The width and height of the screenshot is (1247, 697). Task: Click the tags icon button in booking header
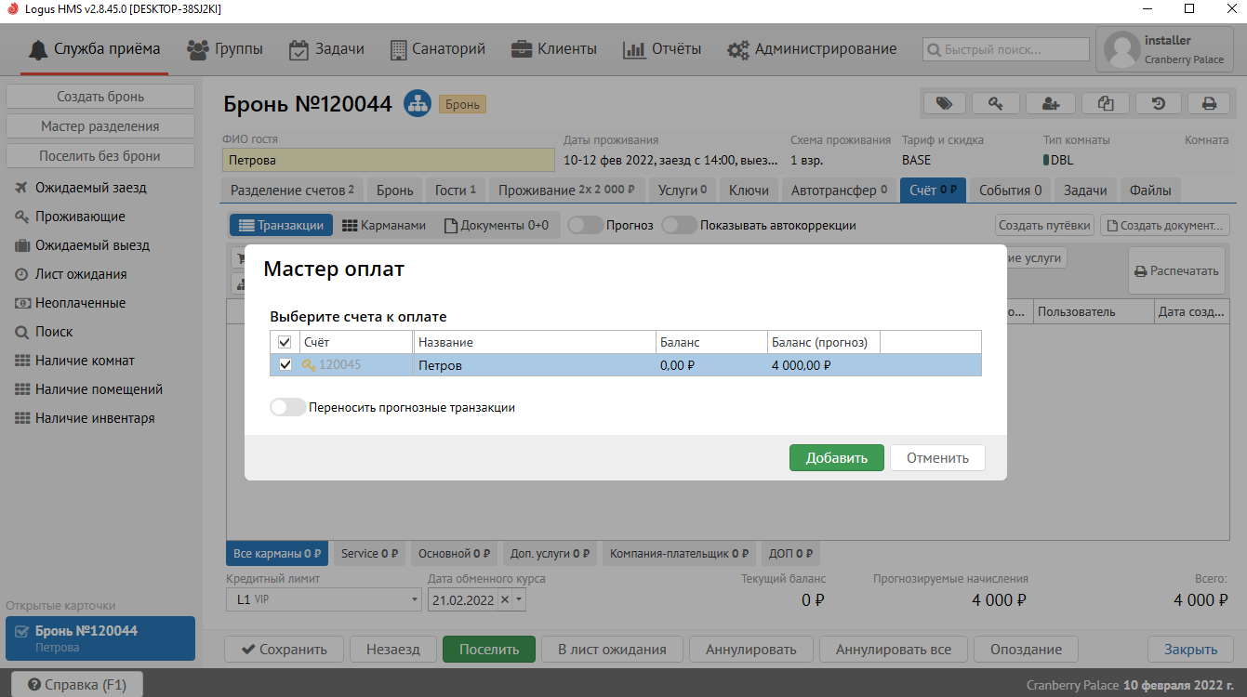coord(944,103)
